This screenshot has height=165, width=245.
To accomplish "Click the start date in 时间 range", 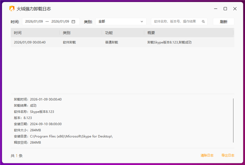I will point(34,22).
